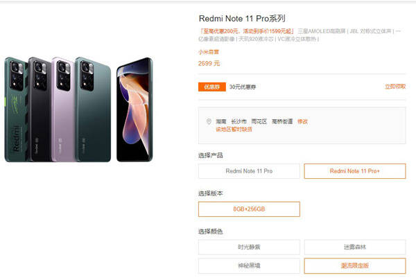The height and width of the screenshot is (280, 416).
Task: Click the front-facing phone display image
Action: [x=135, y=110]
